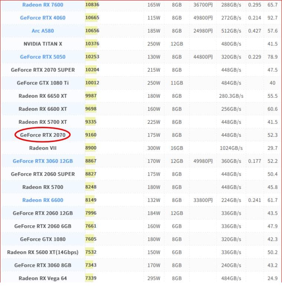Click the score 9698
Viewport: 282px width, 297px height.
[91, 109]
